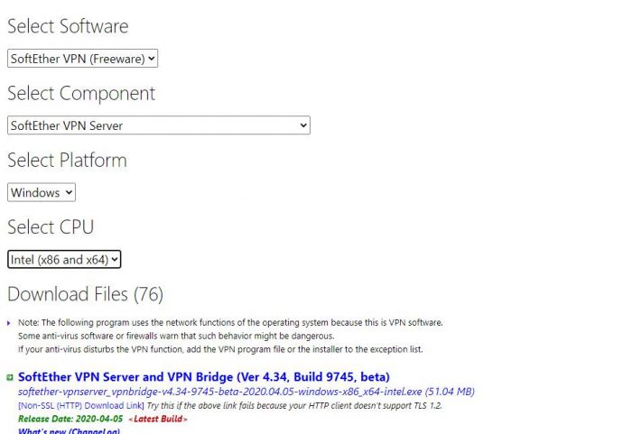Click the 'Try this if the above link fails' text
This screenshot has height=434, width=632.
click(x=294, y=405)
